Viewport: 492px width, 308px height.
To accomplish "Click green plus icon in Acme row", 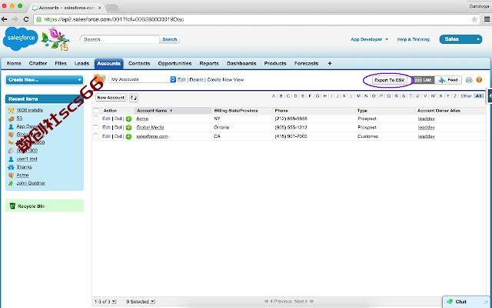I will coord(128,119).
